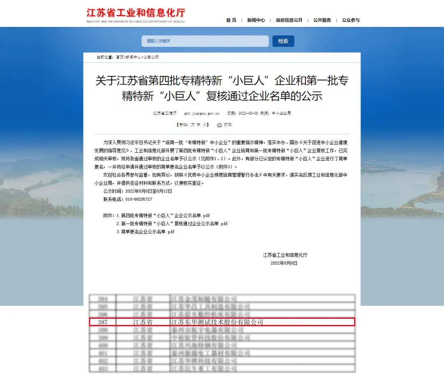
Task: Select the phone number 010-68205727
Action: (139, 199)
